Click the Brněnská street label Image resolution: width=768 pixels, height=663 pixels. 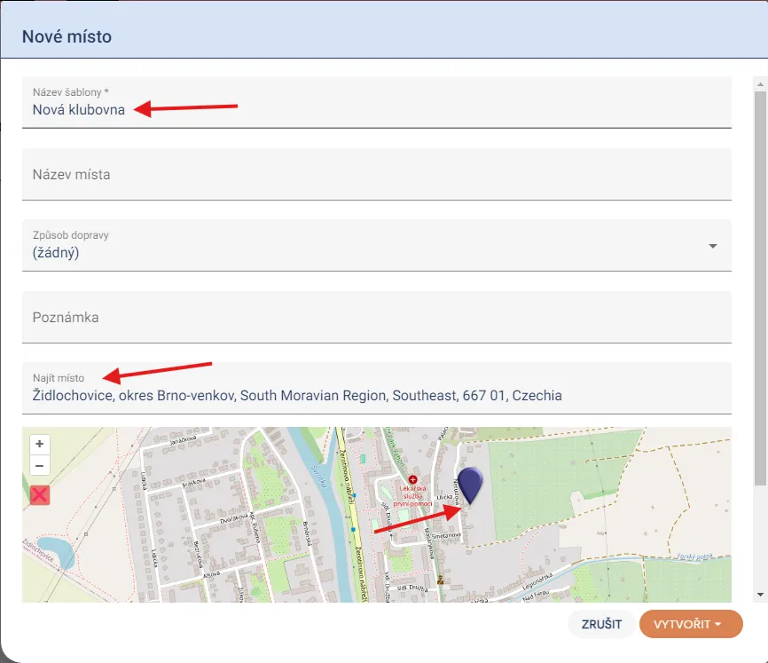pyautogui.click(x=306, y=533)
